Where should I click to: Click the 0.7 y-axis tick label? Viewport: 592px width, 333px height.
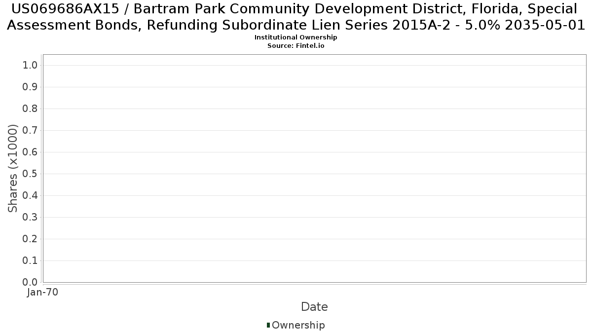point(30,131)
